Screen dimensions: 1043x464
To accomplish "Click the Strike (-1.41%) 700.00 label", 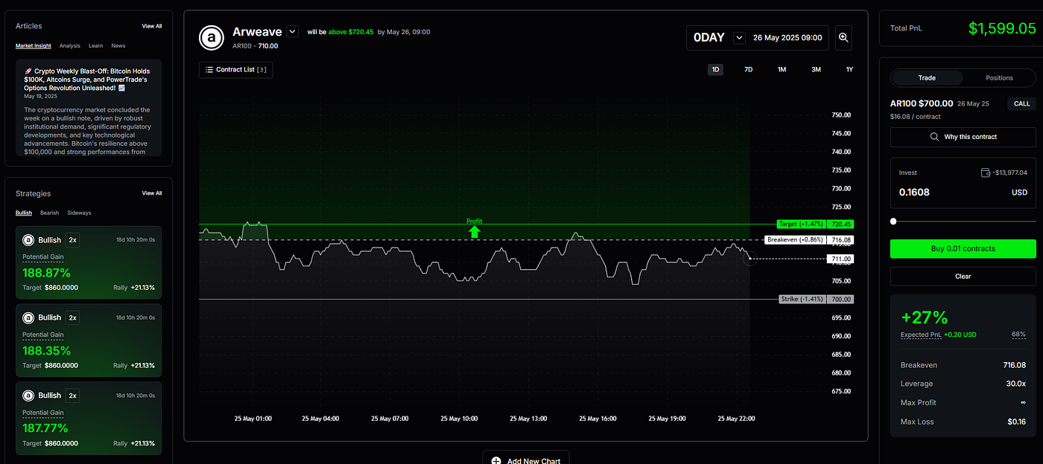I will [816, 299].
